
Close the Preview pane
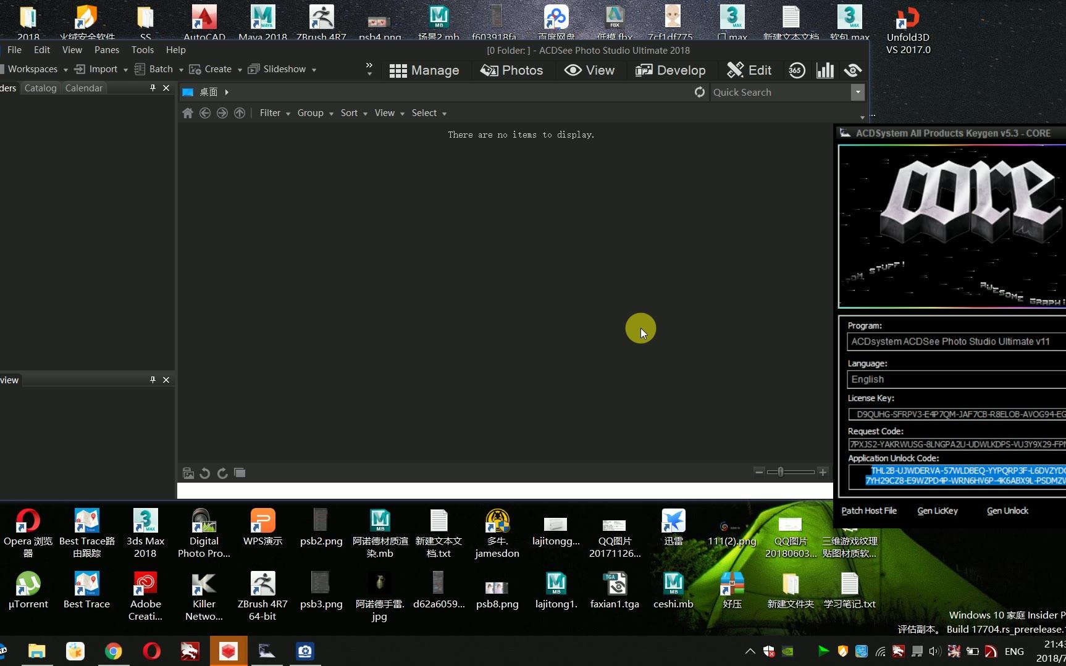[166, 380]
